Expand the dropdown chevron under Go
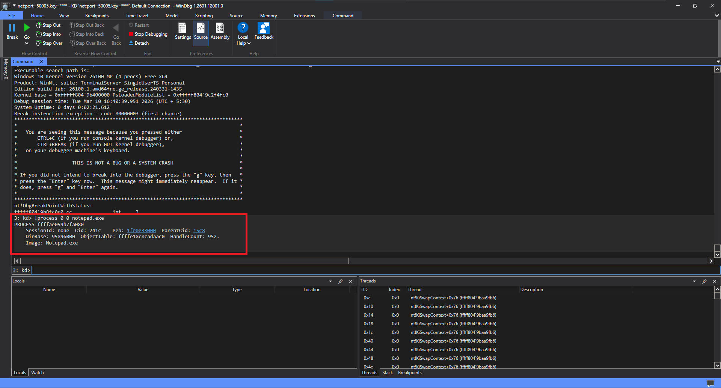721x388 pixels. [26, 43]
